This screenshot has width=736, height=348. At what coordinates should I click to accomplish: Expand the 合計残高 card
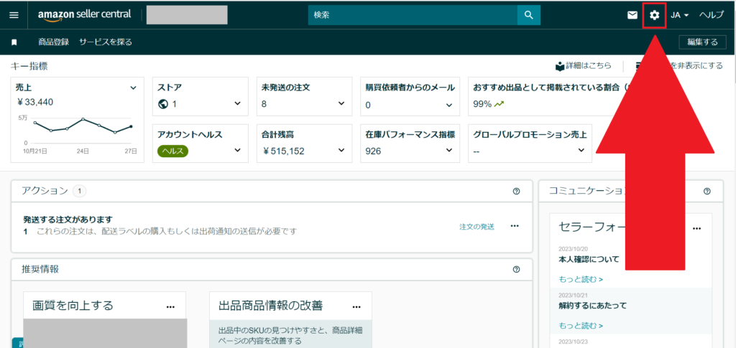(x=342, y=151)
